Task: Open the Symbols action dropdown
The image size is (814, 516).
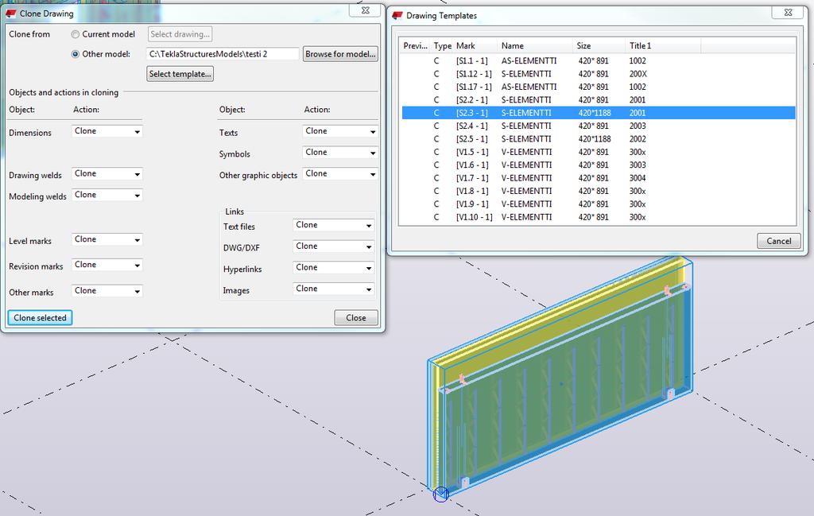Action: tap(340, 153)
